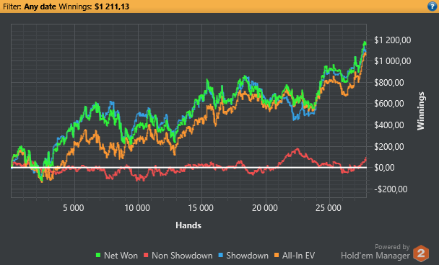The image size is (439, 265).
Task: Click the Hold'em Manager brand text
Action: pyautogui.click(x=375, y=256)
